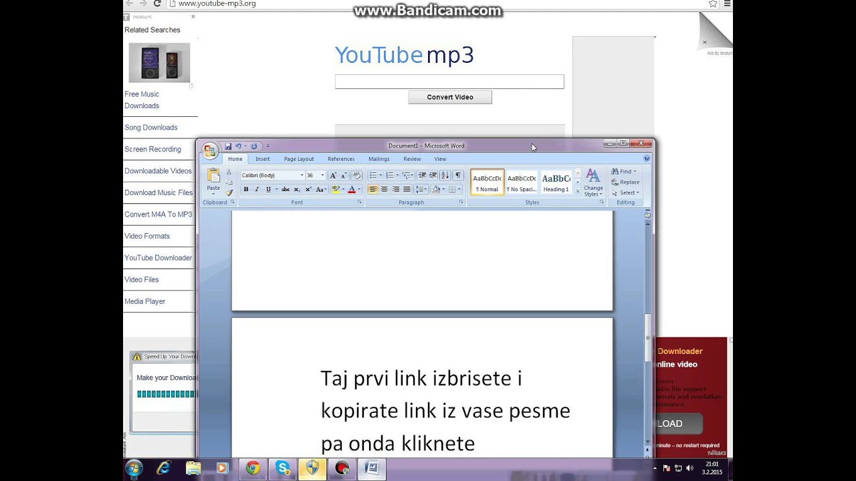Apply the Heading 1 style thumbnail
This screenshot has width=856, height=481.
tap(556, 182)
